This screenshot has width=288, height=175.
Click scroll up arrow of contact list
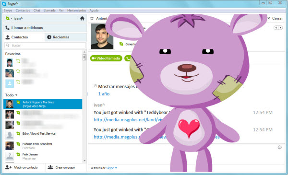coord(84,52)
